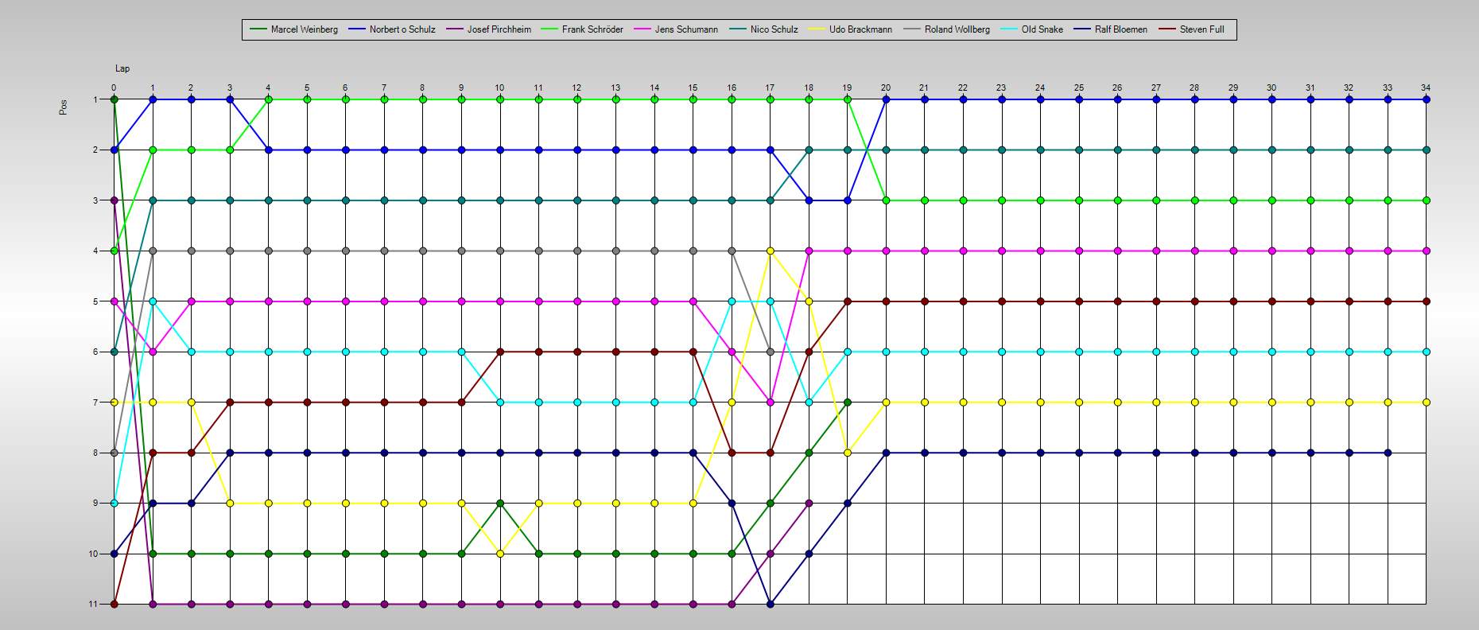Image resolution: width=1479 pixels, height=630 pixels.
Task: Select Jens Schumann point at lap 17, position 7
Action: (x=770, y=402)
